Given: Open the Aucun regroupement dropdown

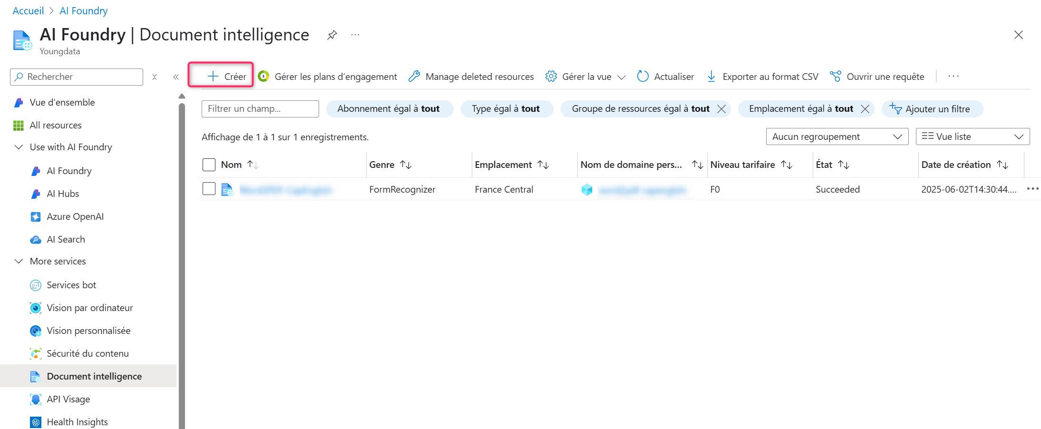Looking at the screenshot, I should [837, 136].
